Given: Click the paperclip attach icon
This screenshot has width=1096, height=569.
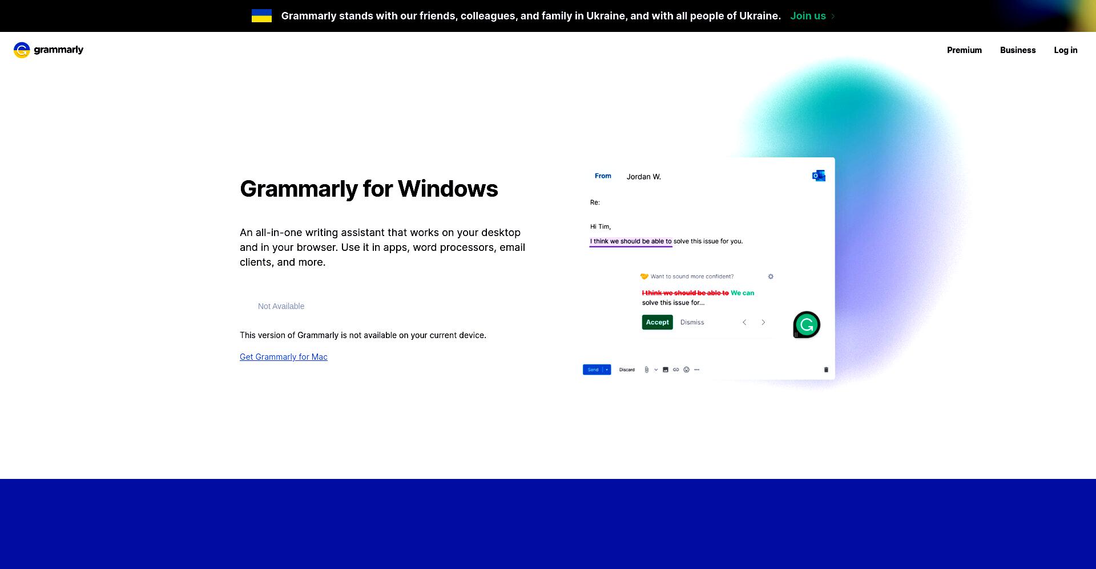Looking at the screenshot, I should tap(646, 369).
